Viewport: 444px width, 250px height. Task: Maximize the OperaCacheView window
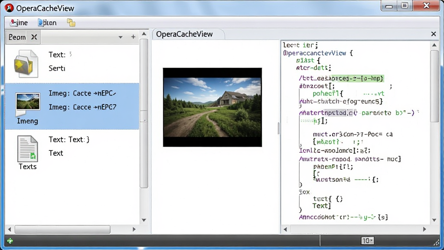[405, 6]
